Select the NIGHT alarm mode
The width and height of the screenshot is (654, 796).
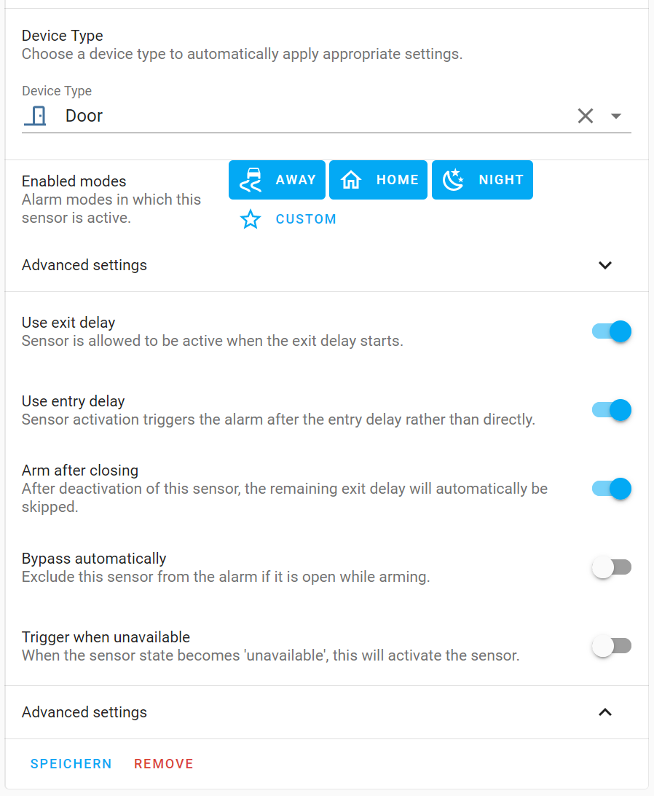click(482, 180)
